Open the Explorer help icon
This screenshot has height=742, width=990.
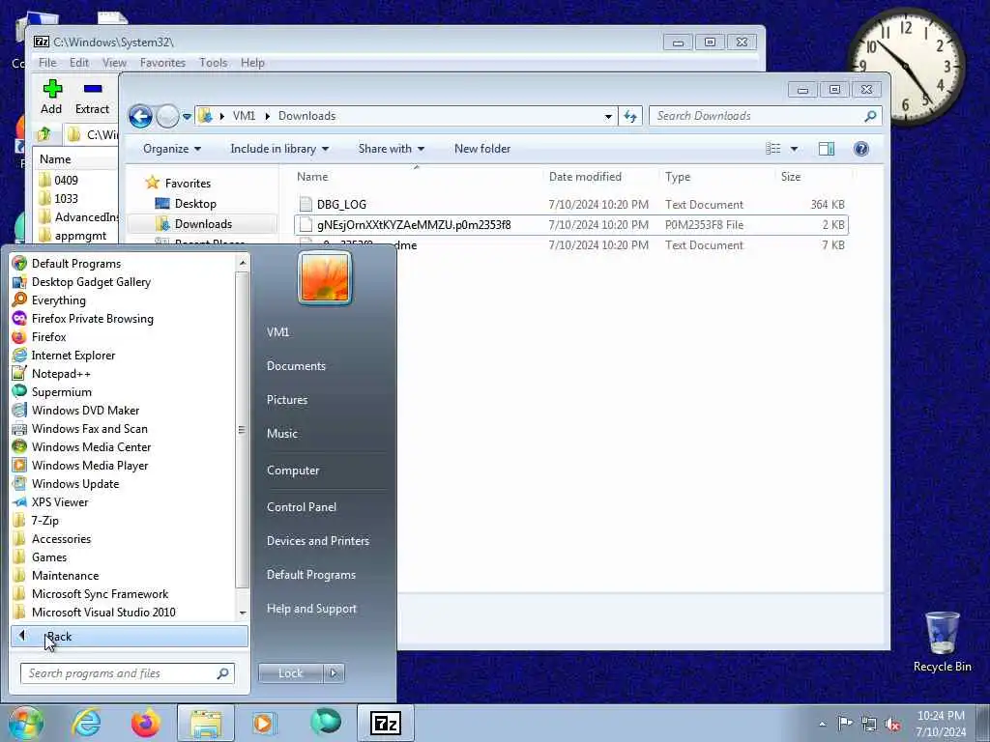(860, 149)
